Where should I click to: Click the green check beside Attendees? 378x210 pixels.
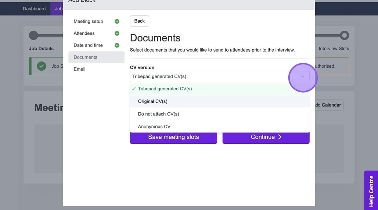117,33
